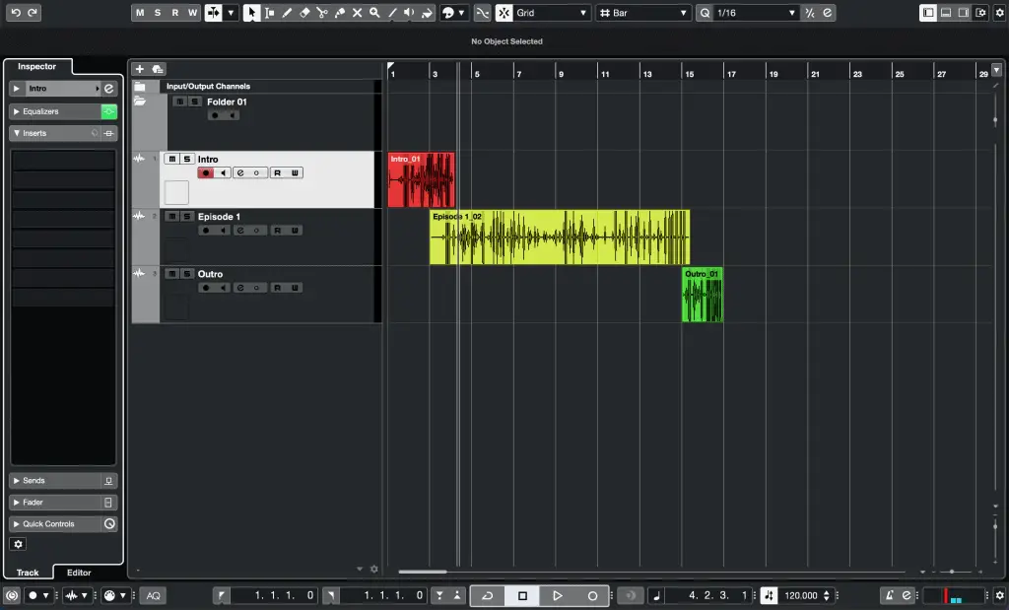
Task: Click the Snap to Zero Crossing icon
Action: (482, 12)
